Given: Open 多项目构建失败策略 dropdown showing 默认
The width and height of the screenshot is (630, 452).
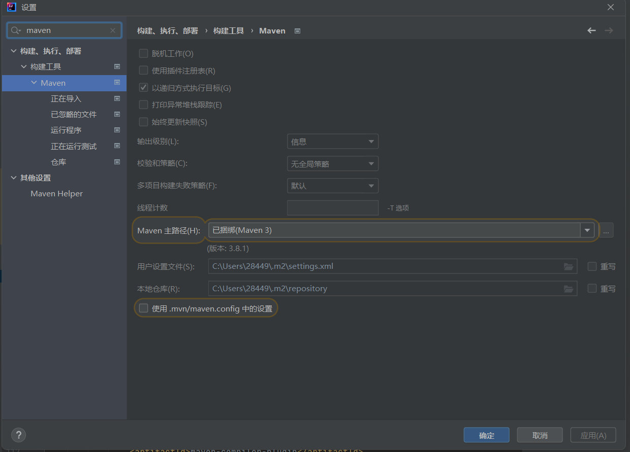Looking at the screenshot, I should 333,186.
